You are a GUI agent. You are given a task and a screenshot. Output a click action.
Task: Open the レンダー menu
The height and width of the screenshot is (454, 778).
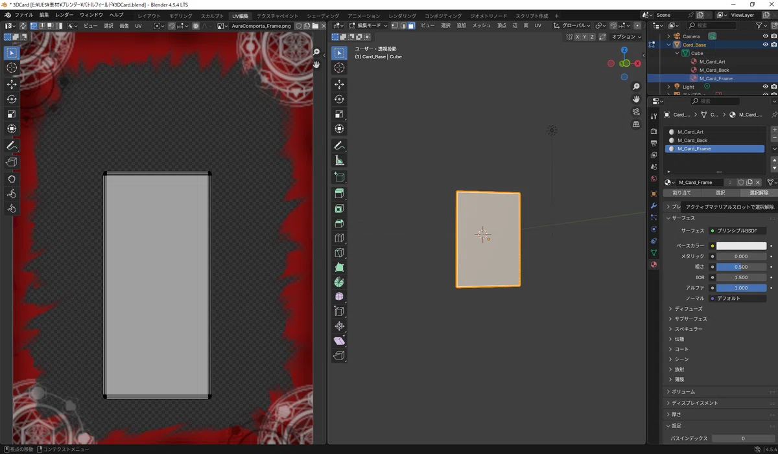click(64, 15)
